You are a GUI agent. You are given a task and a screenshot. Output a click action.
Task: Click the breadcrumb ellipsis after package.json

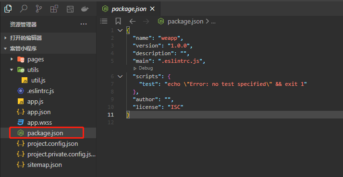(213, 22)
